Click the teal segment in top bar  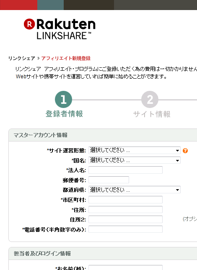point(50,5)
